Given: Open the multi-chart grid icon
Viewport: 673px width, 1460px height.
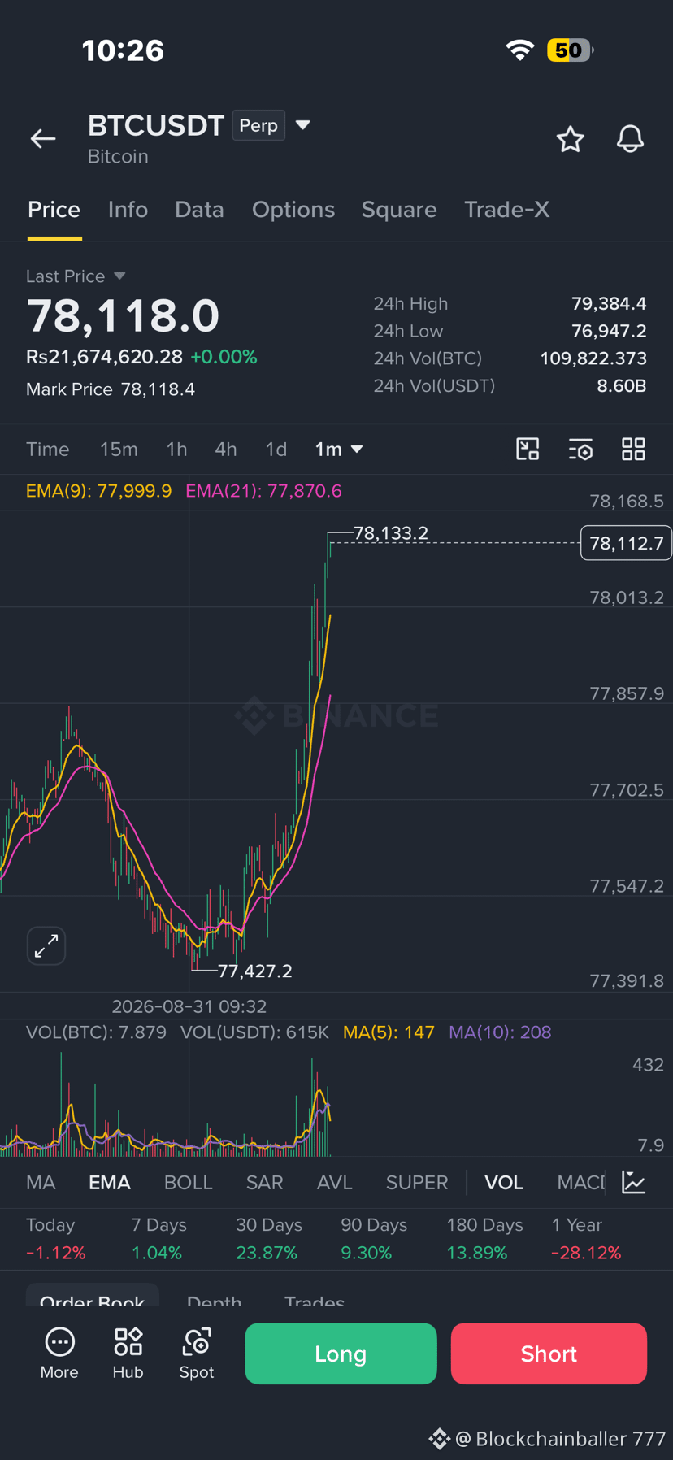Looking at the screenshot, I should tap(633, 450).
